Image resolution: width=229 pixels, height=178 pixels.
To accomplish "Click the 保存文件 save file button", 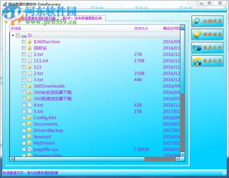I will (208, 48).
